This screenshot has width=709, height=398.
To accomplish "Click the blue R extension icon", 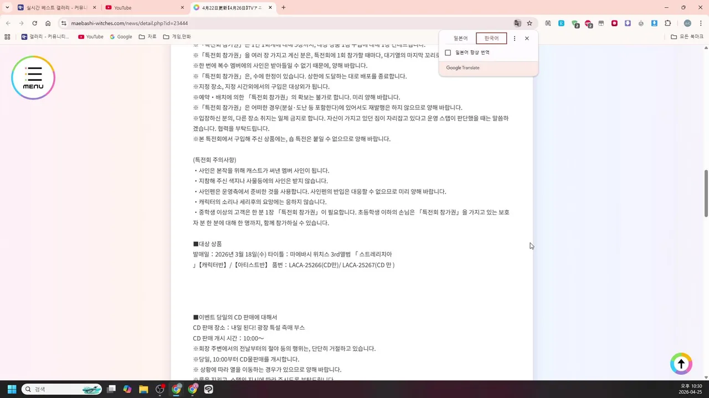I will point(561,23).
